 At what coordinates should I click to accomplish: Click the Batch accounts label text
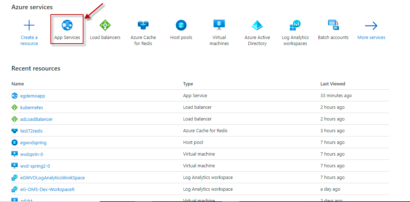pyautogui.click(x=333, y=37)
